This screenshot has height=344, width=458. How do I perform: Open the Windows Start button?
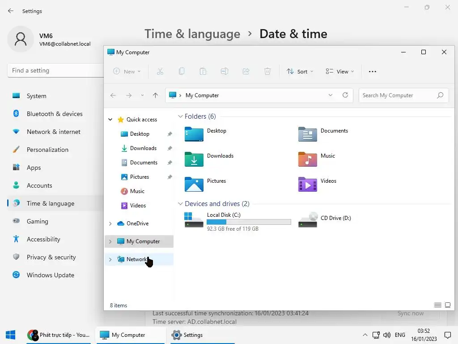[11, 335]
